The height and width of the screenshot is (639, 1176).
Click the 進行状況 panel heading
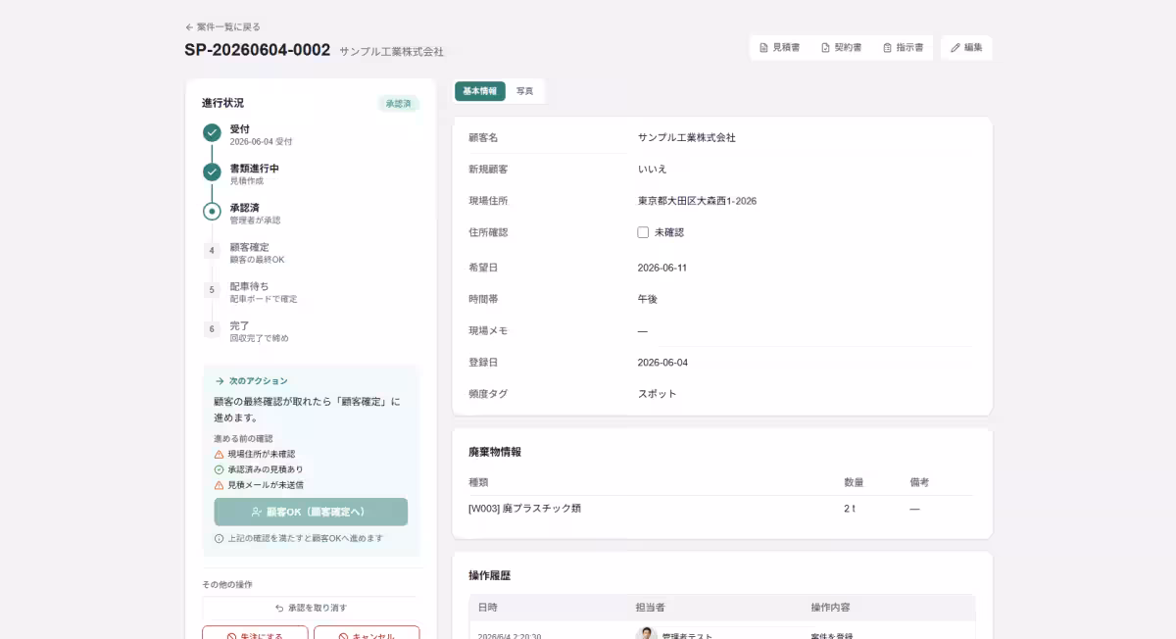coord(223,103)
